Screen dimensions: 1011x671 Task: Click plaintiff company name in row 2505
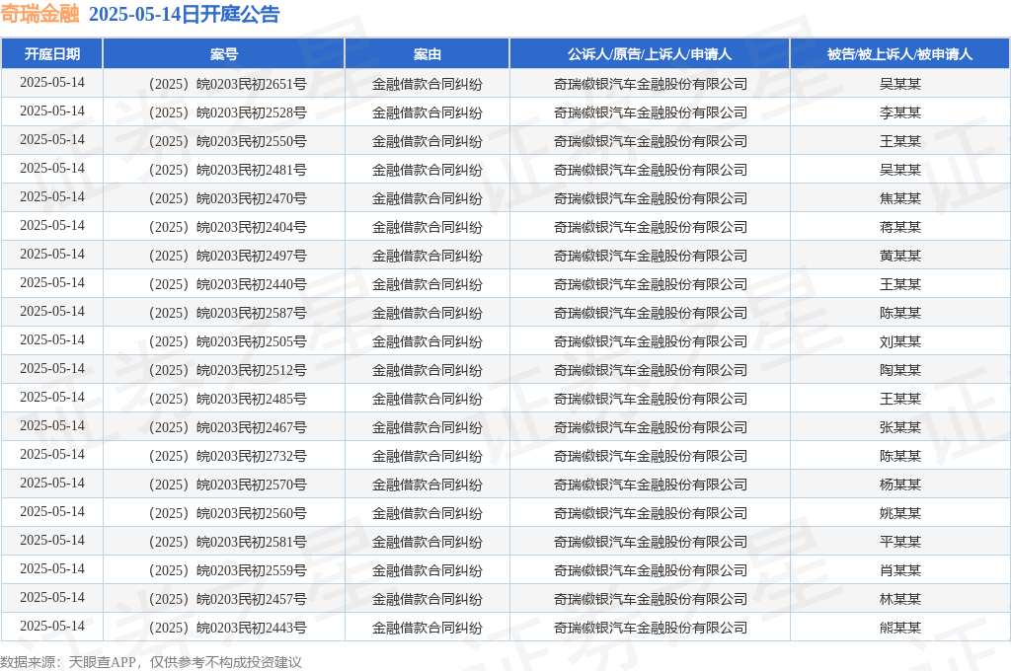tap(650, 341)
